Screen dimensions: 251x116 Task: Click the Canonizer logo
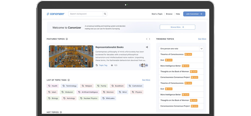55,14
